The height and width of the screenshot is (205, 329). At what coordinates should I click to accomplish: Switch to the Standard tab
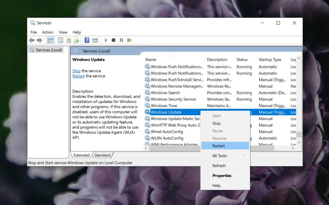(102, 155)
